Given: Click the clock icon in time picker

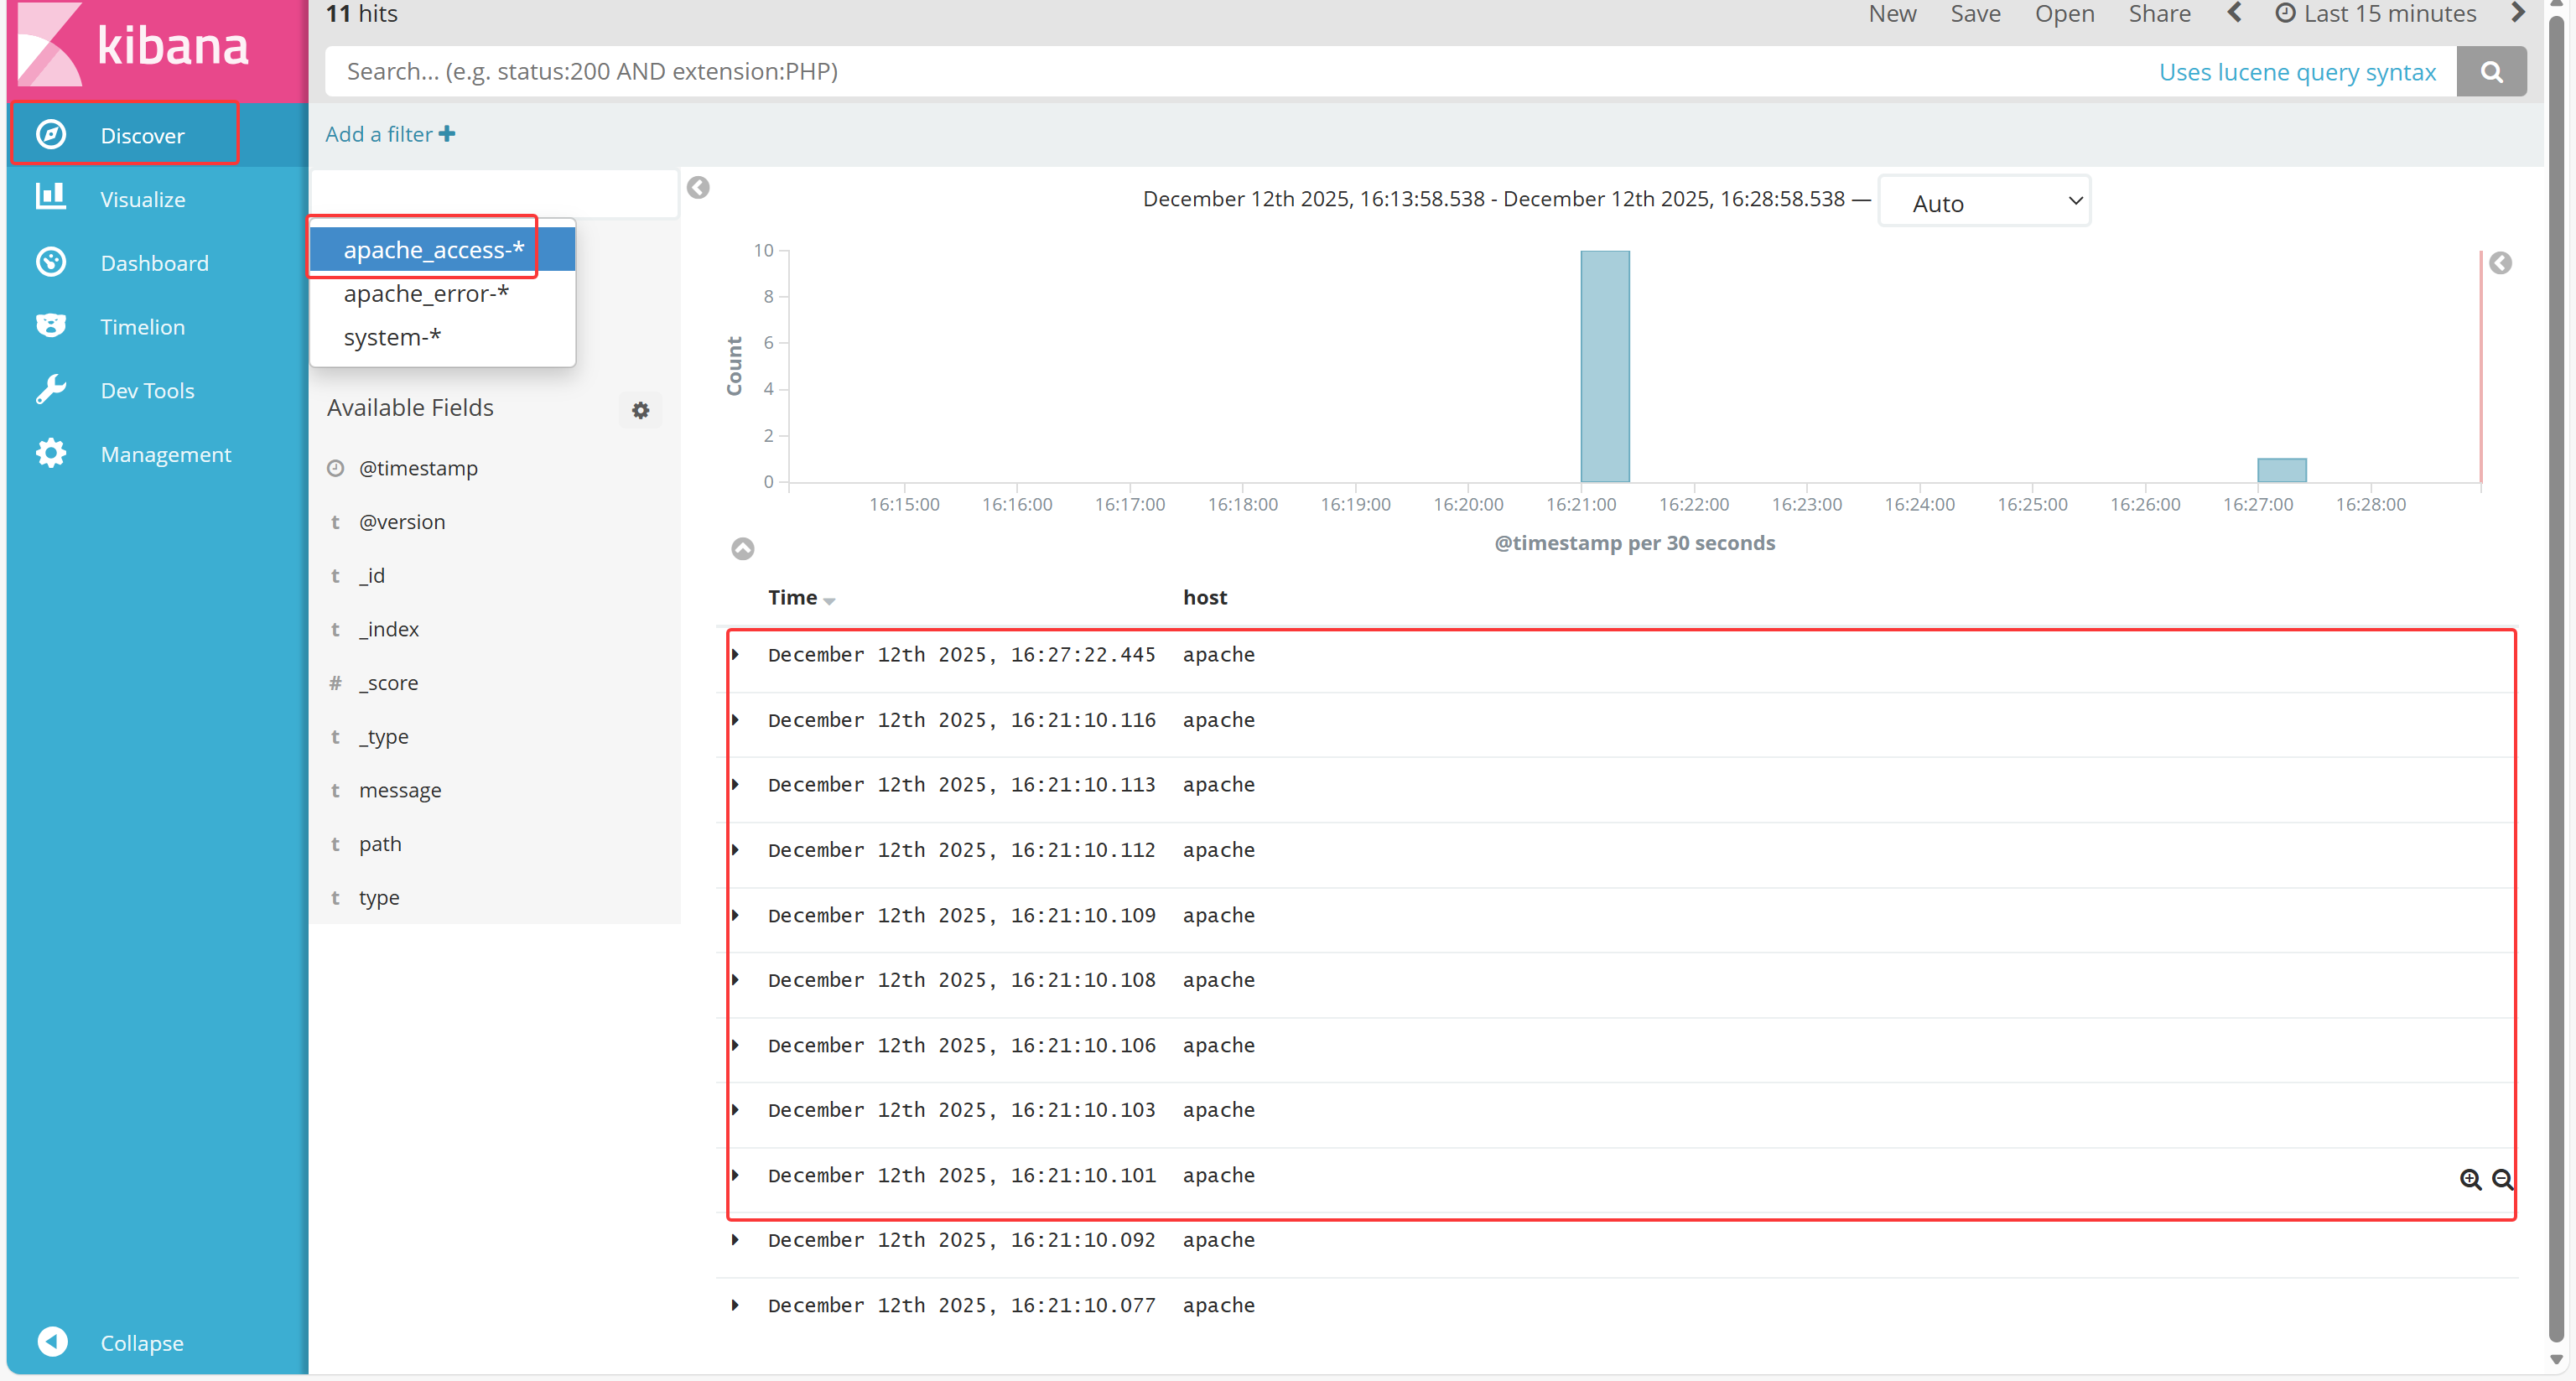Looking at the screenshot, I should (2285, 14).
